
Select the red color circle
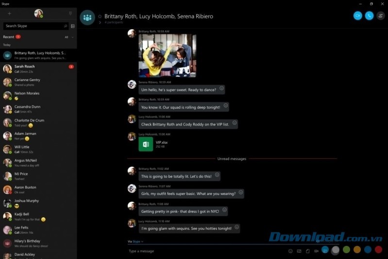click(378, 250)
